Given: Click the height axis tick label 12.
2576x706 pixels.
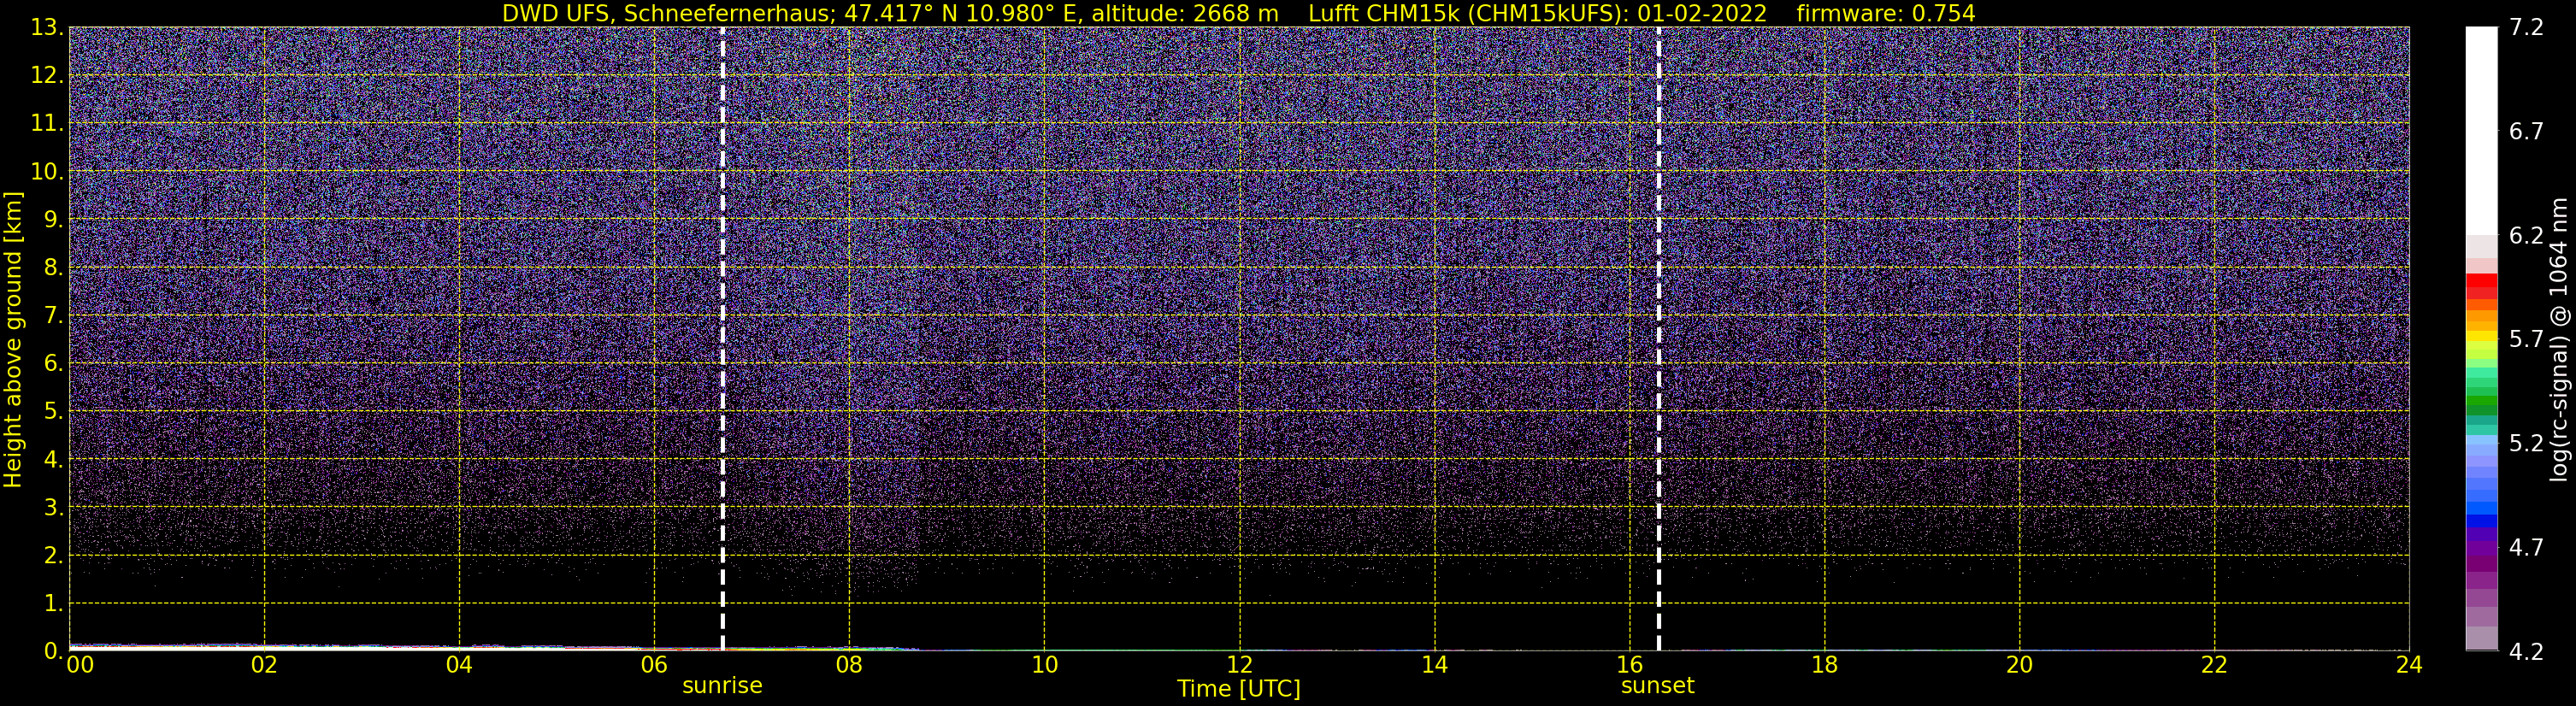Looking at the screenshot, I should pyautogui.click(x=46, y=76).
